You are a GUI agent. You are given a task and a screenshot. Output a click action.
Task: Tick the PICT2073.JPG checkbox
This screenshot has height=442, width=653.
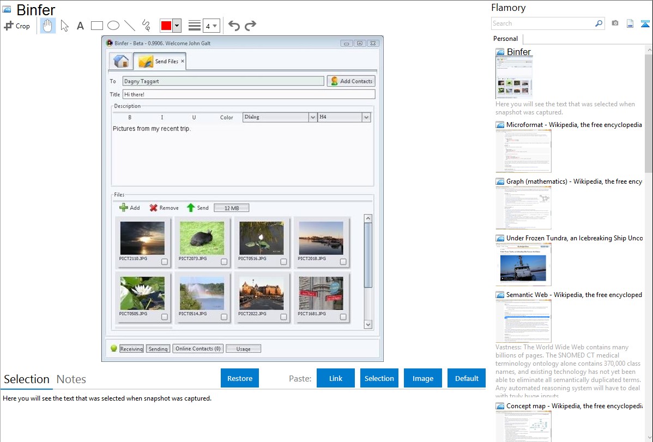click(x=224, y=262)
